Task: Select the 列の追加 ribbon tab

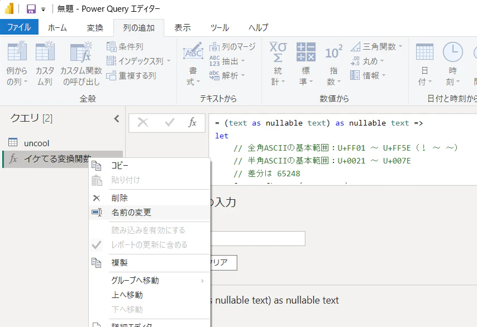Action: pyautogui.click(x=139, y=28)
